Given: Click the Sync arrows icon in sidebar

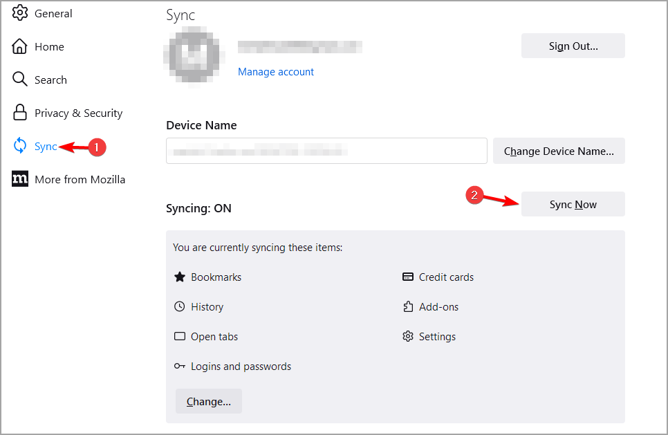Looking at the screenshot, I should point(19,146).
